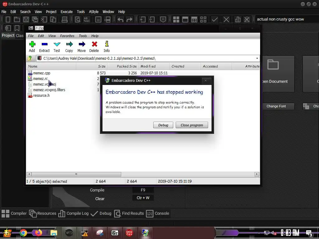319x239 pixels.
Task: Click the four small squares toolbar icon
Action: (203, 20)
